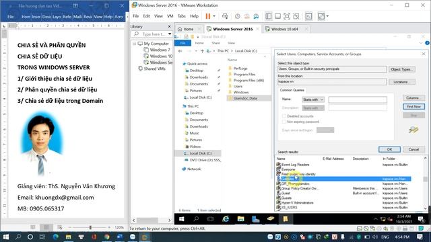This screenshot has width=431, height=242.
Task: Enter full screen mode via toolbar icon
Action: (x=287, y=16)
